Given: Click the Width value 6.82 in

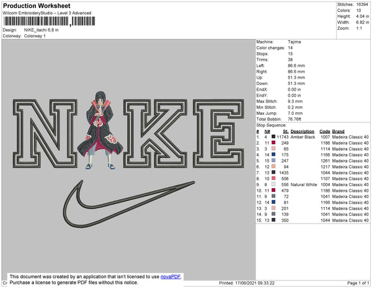Looking at the screenshot, I should [363, 22].
